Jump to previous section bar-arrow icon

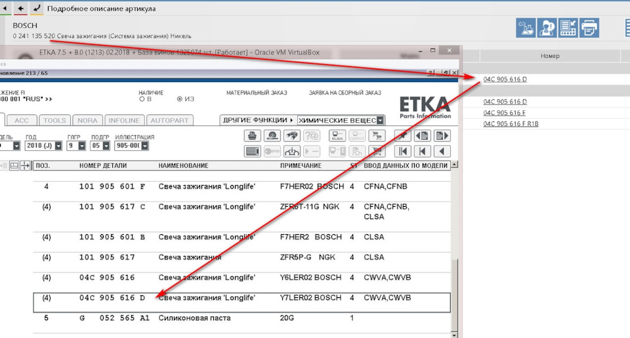(422, 152)
